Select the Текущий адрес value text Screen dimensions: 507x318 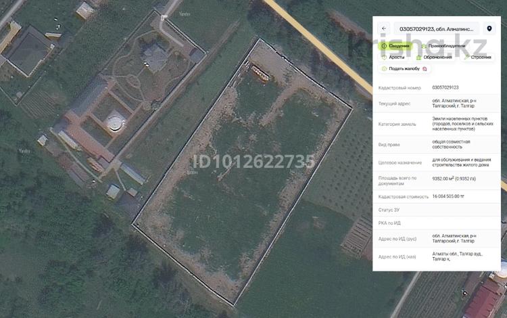(x=454, y=104)
